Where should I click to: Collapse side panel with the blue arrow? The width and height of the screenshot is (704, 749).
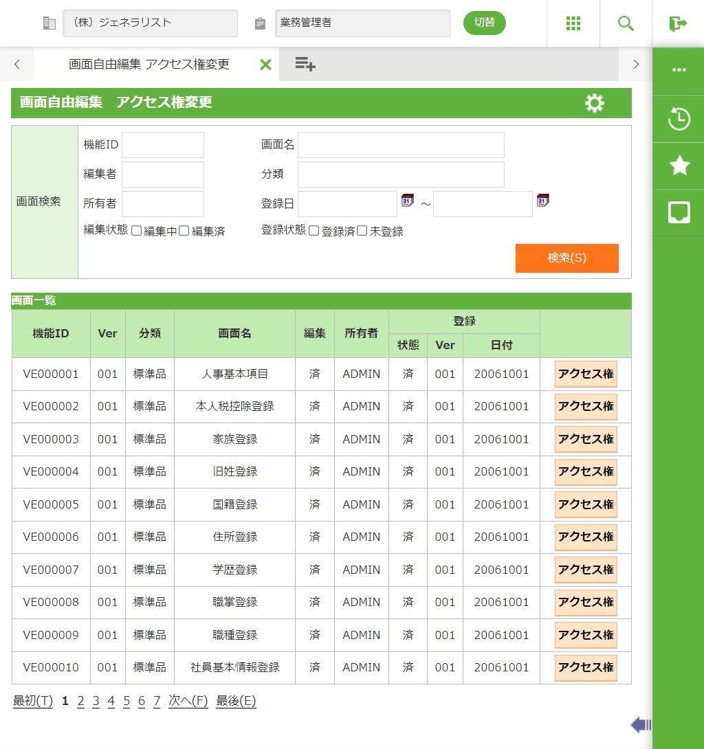(x=640, y=724)
